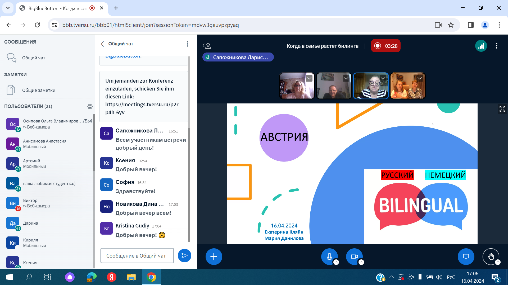Click the address bar URL
Image resolution: width=508 pixels, height=285 pixels.
coord(151,25)
